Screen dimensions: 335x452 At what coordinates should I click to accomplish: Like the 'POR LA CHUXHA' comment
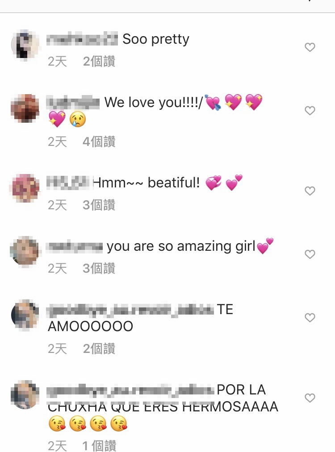[x=310, y=398]
